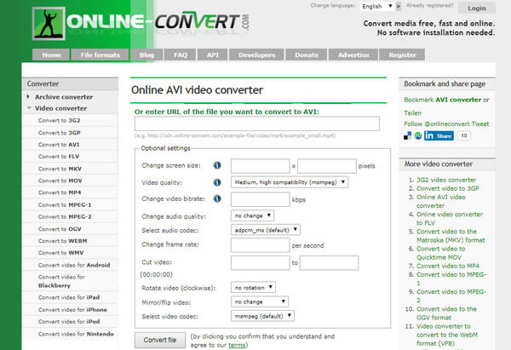The width and height of the screenshot is (511, 350).
Task: Select Convert video for iPod
Action: (x=69, y=322)
